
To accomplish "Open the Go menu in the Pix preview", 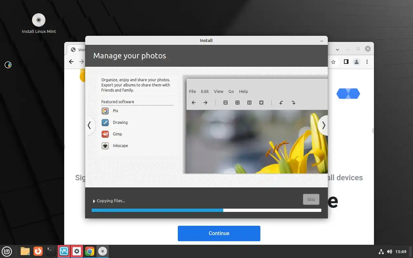I will click(x=231, y=91).
